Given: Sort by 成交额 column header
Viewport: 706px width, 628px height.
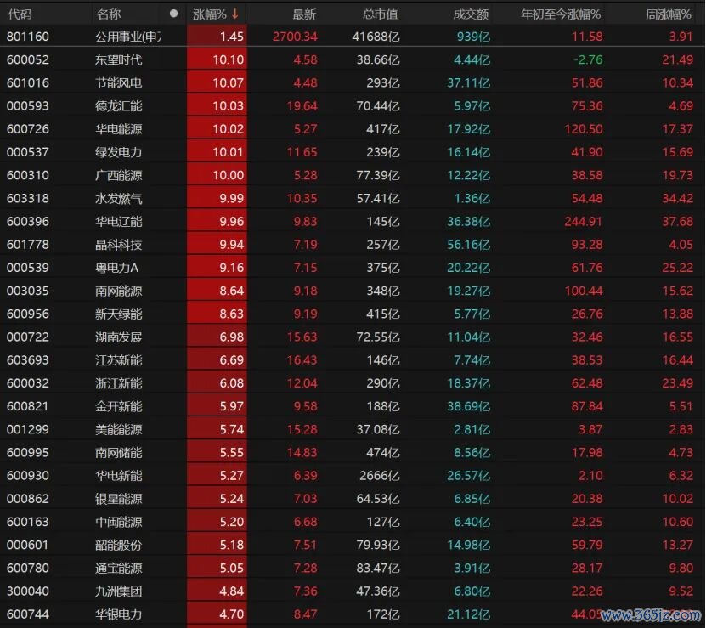Looking at the screenshot, I should (x=471, y=14).
